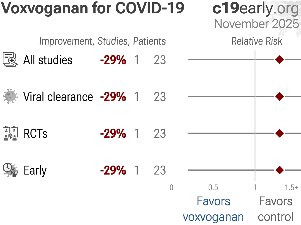
Task: Click the Relative Risk chart heading
Action: (257, 41)
